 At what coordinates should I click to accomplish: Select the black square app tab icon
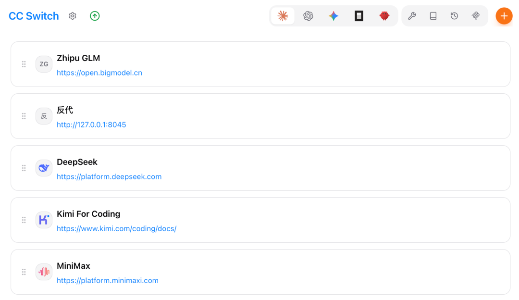pos(359,16)
